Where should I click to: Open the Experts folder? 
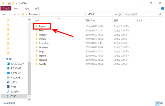point(42,26)
